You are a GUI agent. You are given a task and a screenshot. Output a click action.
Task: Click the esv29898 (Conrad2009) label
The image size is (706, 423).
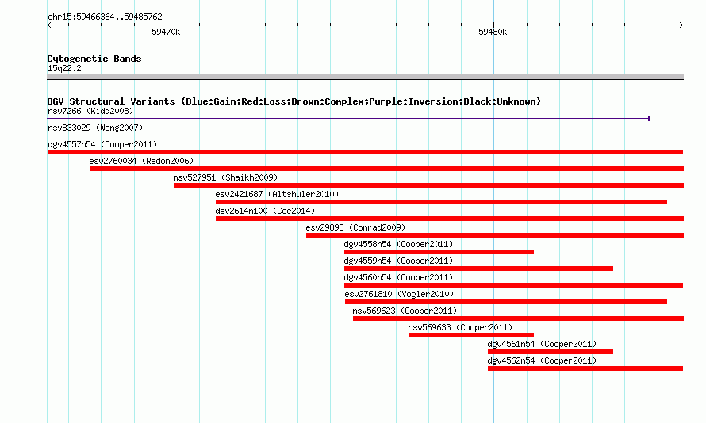pyautogui.click(x=355, y=227)
